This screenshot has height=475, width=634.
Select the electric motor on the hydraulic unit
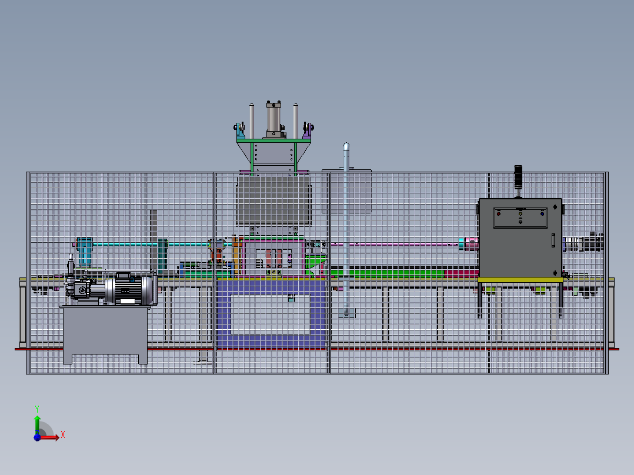point(130,289)
